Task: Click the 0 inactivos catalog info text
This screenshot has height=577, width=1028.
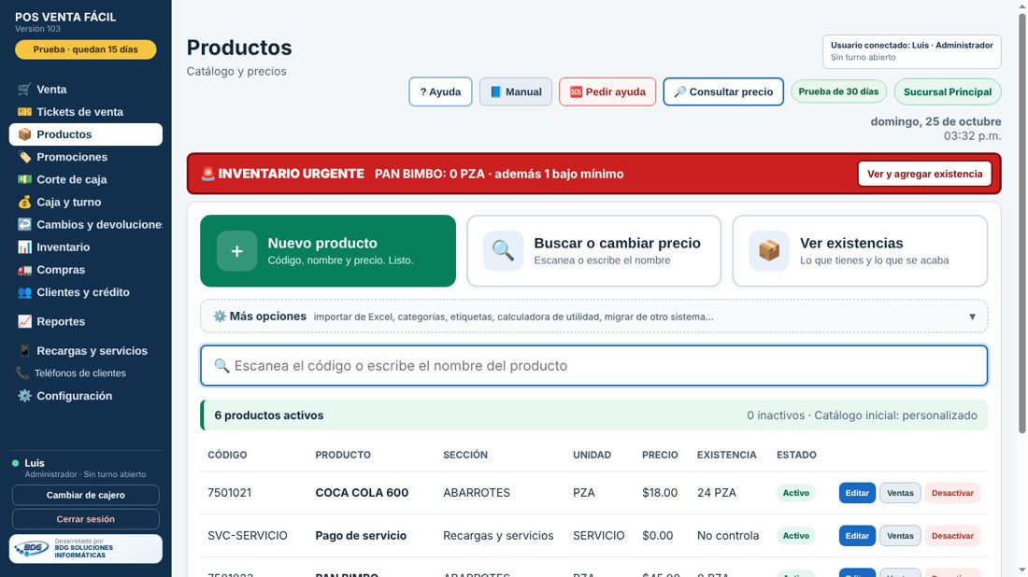Action: (x=862, y=415)
